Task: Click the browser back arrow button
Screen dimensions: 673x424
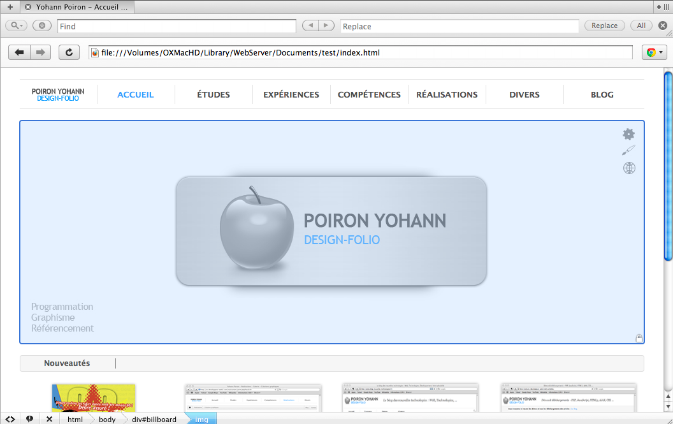Action: pos(20,52)
